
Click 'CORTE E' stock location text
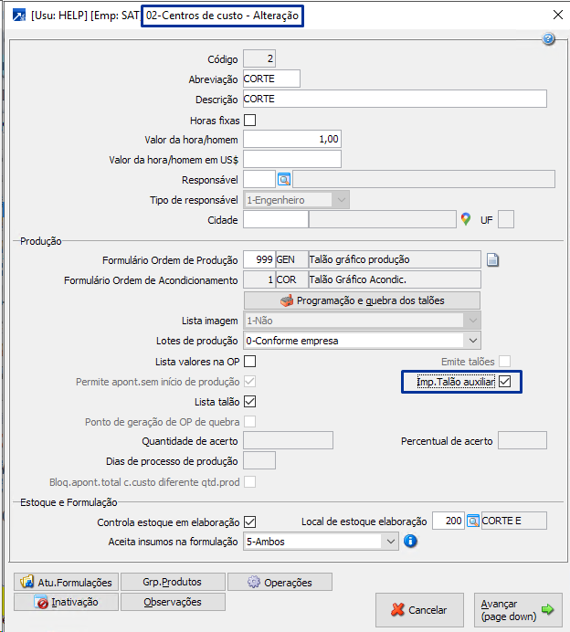(x=501, y=521)
